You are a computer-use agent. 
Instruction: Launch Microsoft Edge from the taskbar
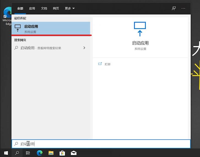click(40, 153)
